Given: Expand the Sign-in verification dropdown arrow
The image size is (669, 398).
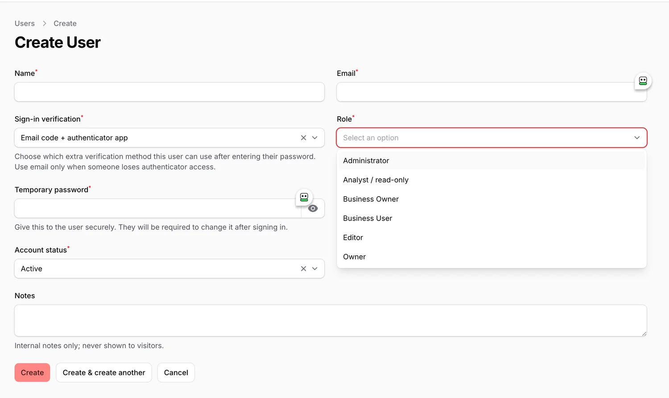Looking at the screenshot, I should (315, 138).
